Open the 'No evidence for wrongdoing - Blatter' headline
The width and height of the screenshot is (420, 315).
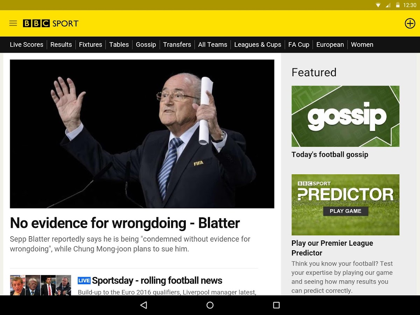[125, 223]
